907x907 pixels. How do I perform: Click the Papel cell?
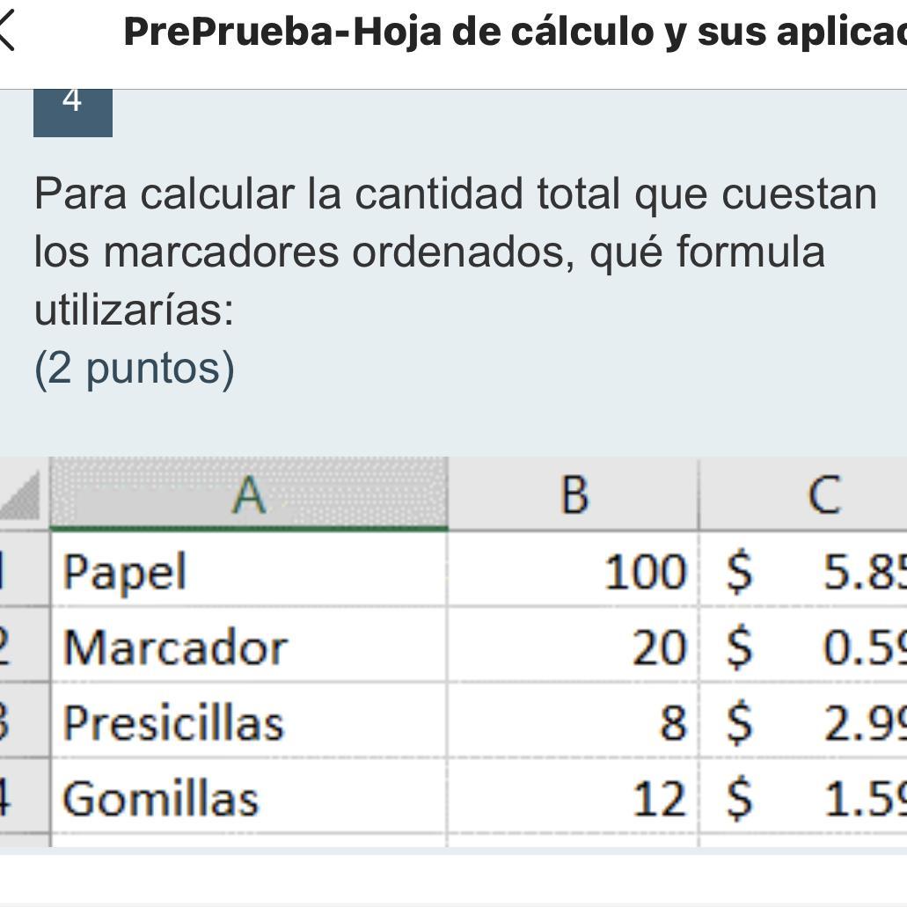(x=248, y=571)
